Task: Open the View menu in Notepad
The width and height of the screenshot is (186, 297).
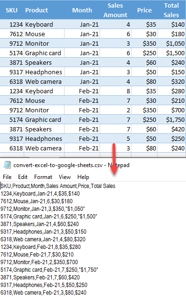Action: click(x=65, y=177)
